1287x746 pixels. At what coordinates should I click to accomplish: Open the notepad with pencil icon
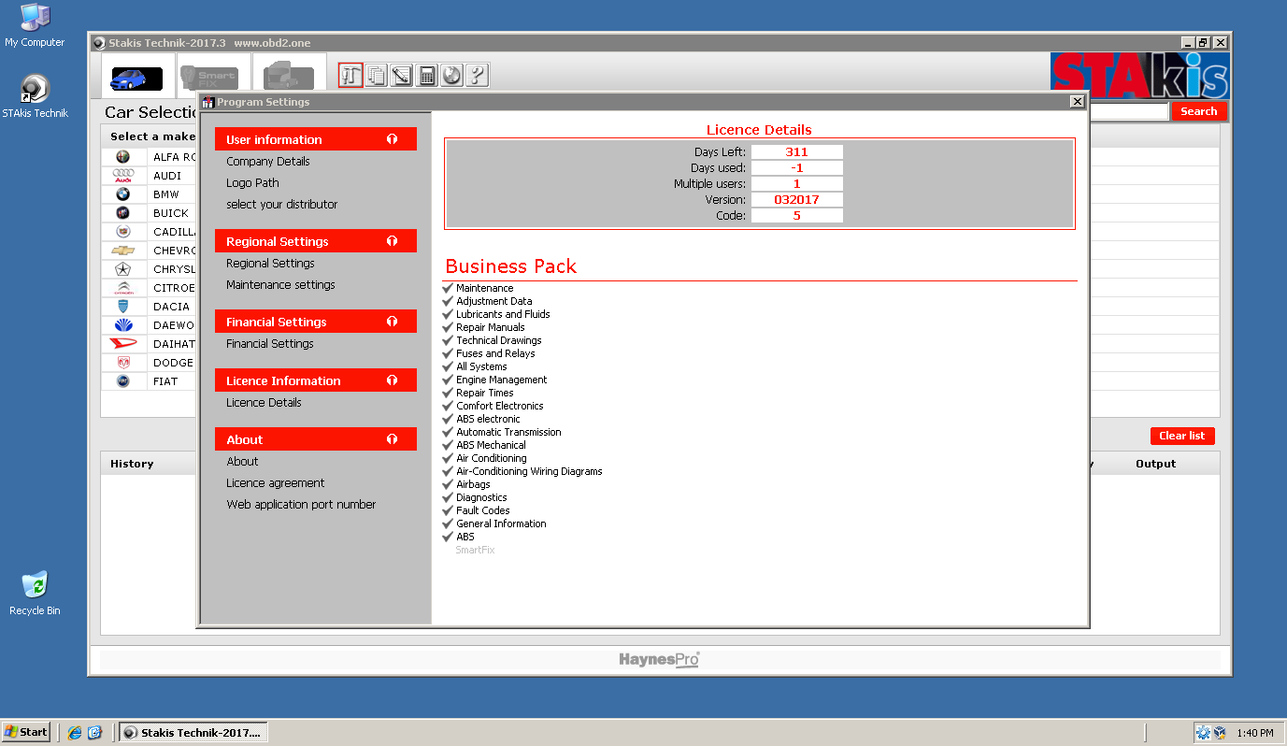[x=402, y=75]
